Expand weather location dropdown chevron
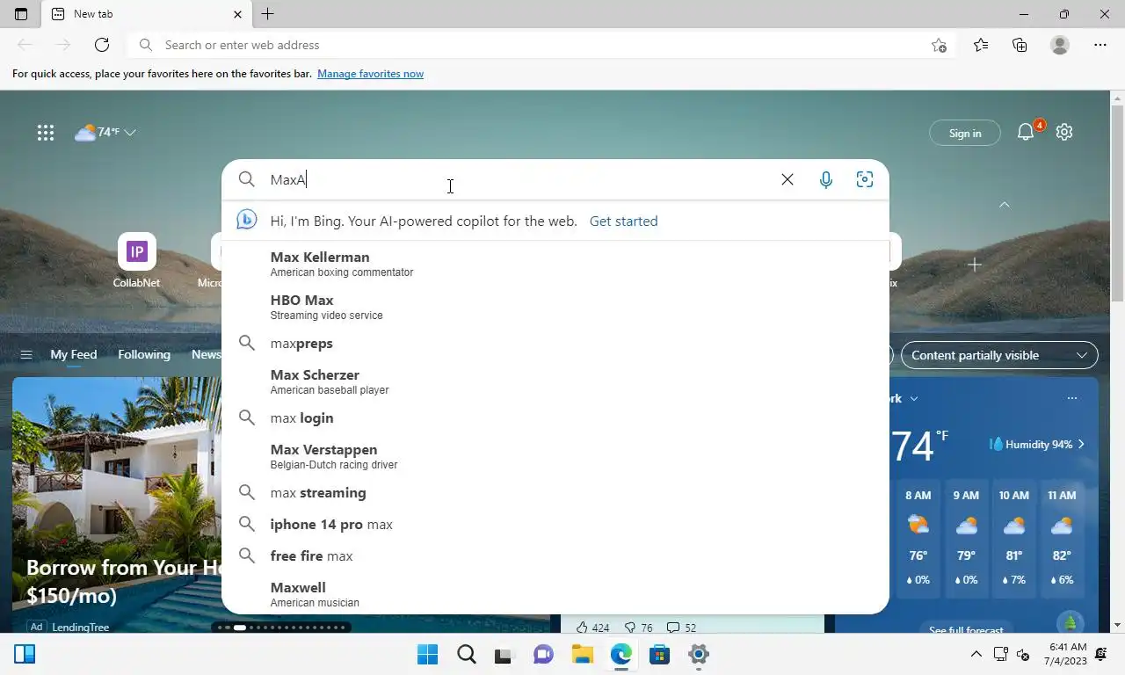This screenshot has width=1125, height=675. [x=914, y=399]
